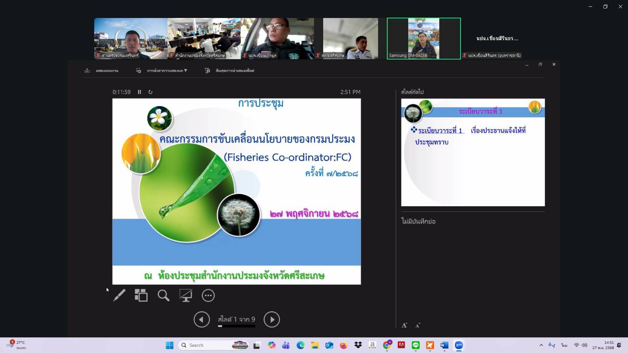The width and height of the screenshot is (628, 353).
Task: Increase the notes text size
Action: coord(404,325)
